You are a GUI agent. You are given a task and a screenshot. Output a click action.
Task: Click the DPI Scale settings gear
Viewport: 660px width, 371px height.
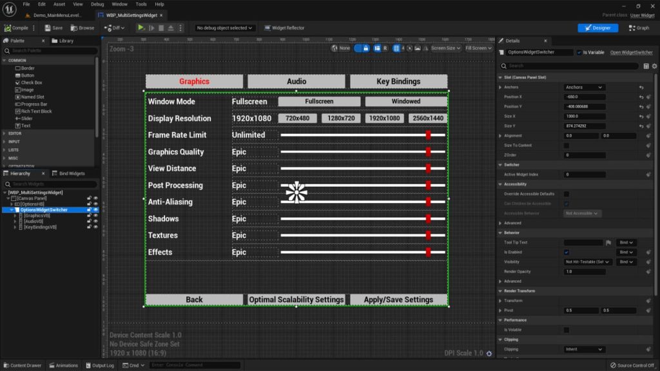pos(489,353)
